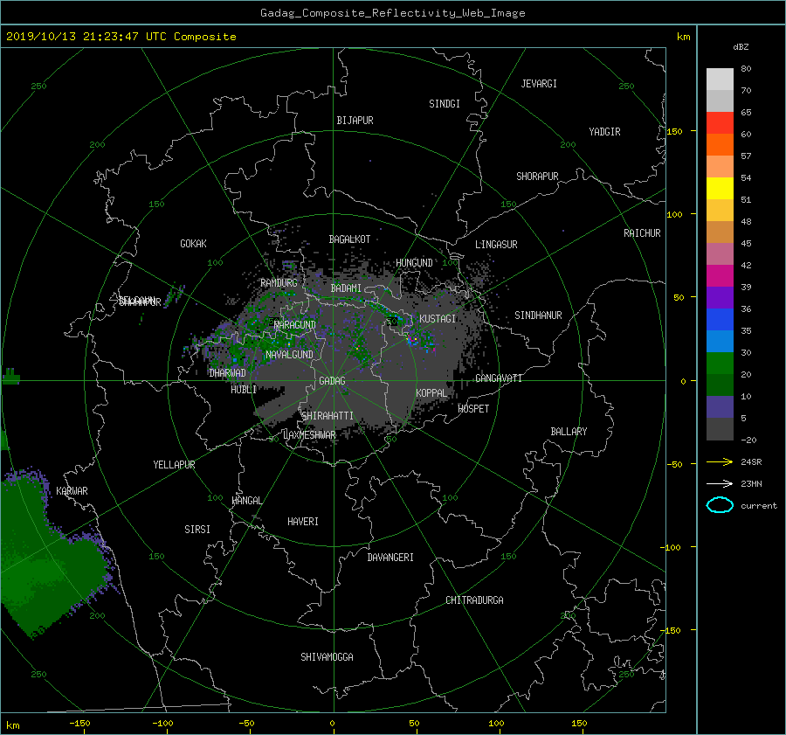
Task: Click the dBZ legend heading
Action: [x=741, y=46]
